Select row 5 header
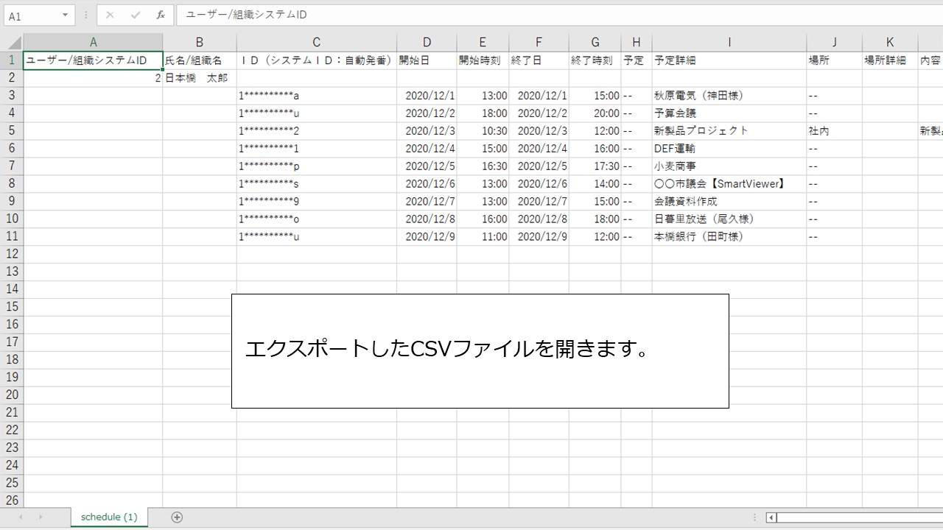Image resolution: width=943 pixels, height=530 pixels. click(12, 130)
